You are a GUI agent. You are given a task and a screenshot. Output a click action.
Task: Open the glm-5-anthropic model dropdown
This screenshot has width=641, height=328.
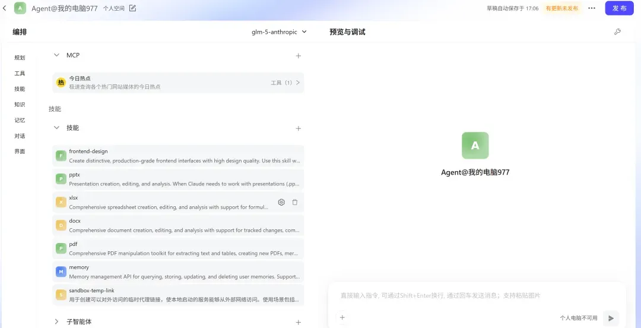(279, 32)
